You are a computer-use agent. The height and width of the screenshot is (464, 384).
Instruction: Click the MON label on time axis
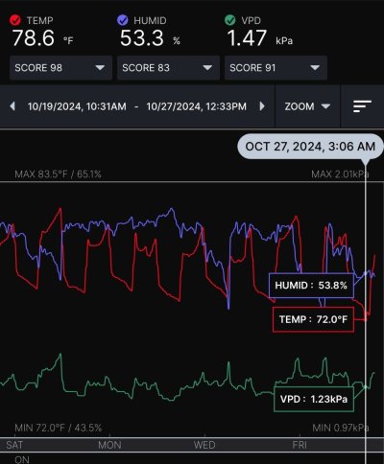pyautogui.click(x=109, y=445)
